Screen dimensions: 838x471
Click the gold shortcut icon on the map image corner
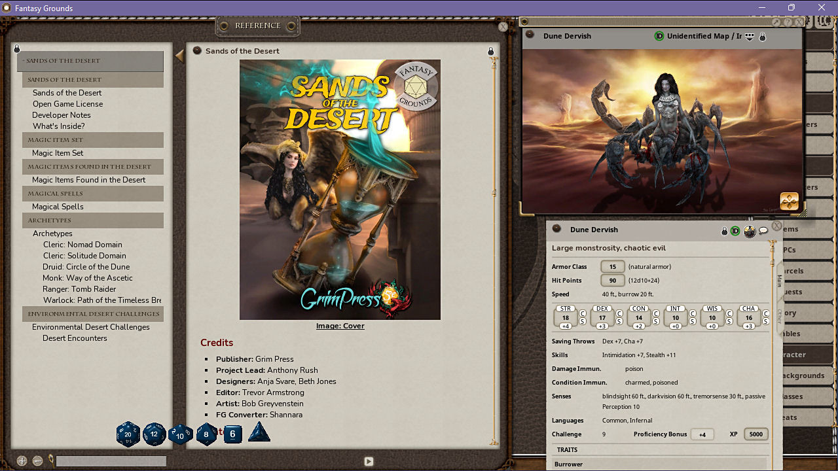[x=790, y=201]
